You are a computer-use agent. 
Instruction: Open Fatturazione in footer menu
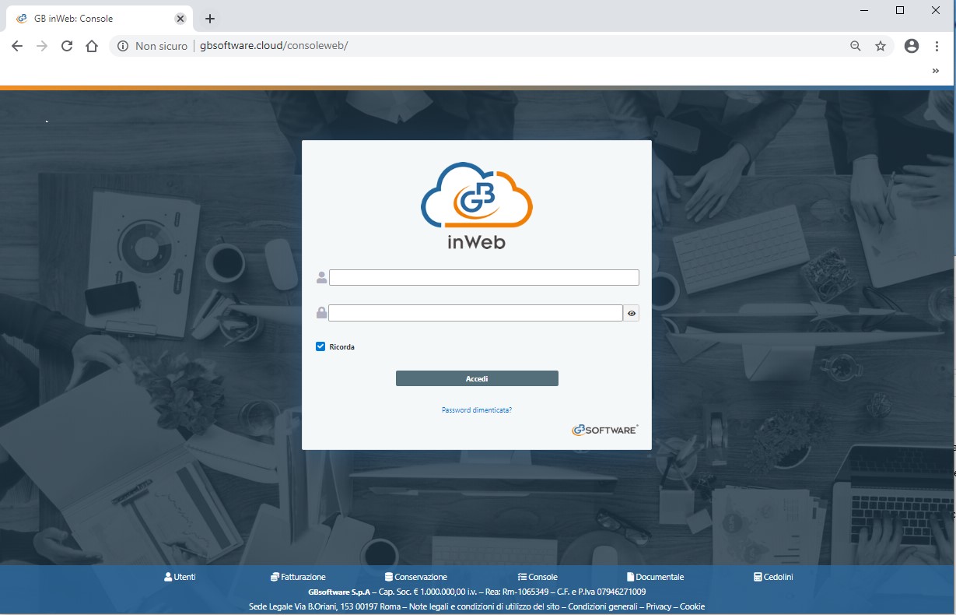[298, 577]
